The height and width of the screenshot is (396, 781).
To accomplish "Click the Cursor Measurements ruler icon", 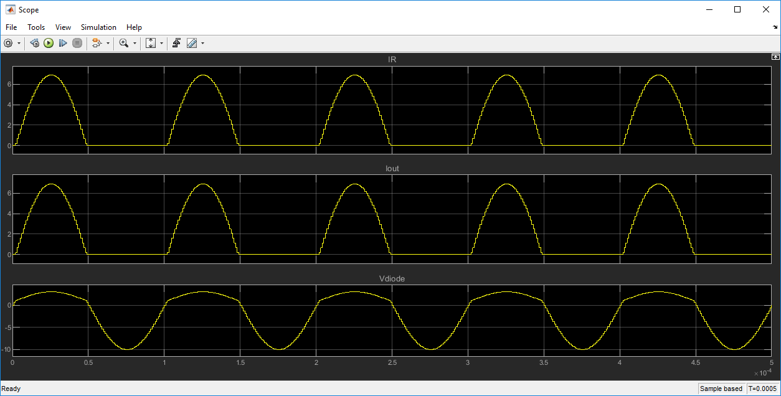I will pos(192,43).
